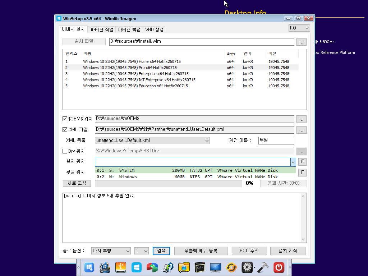Select the Windows 10 Education x64 row
Image resolution: width=368 pixels, height=276 pixels.
[181, 86]
